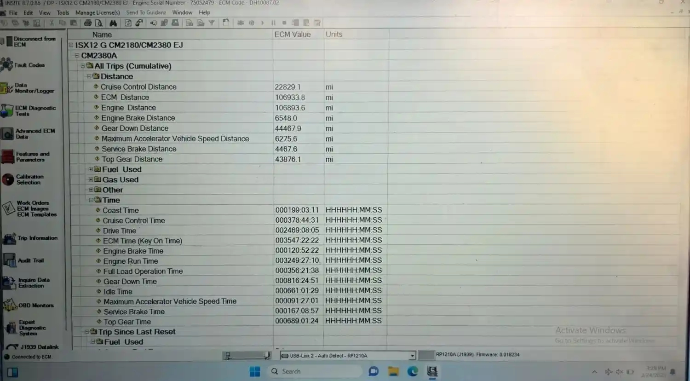690x381 pixels.
Task: Collapse the Time group
Action: pos(91,200)
